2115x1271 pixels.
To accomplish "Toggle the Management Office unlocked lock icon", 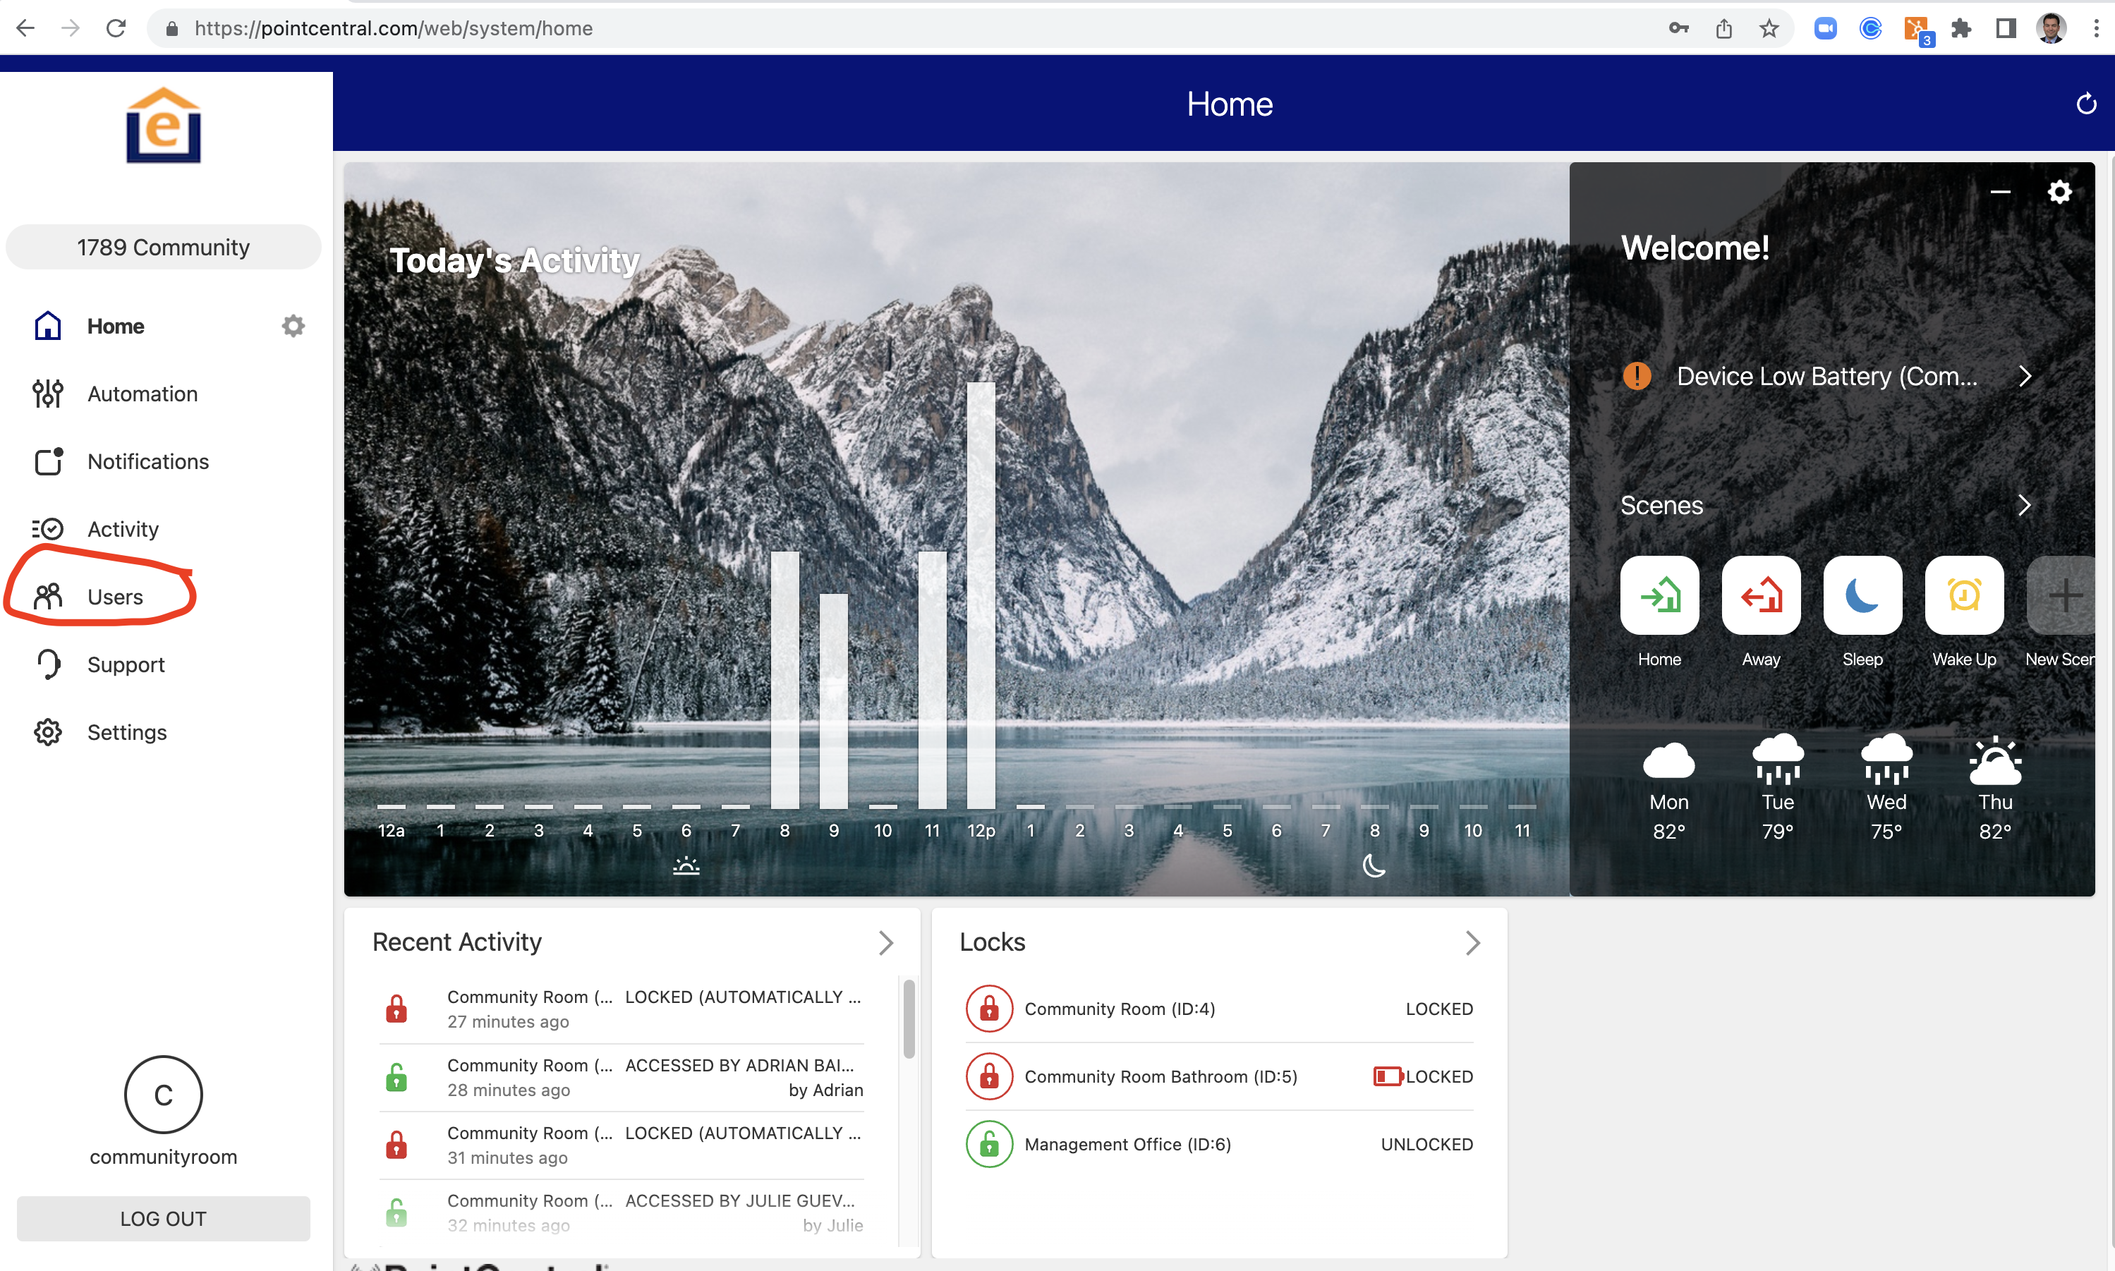I will [x=988, y=1143].
